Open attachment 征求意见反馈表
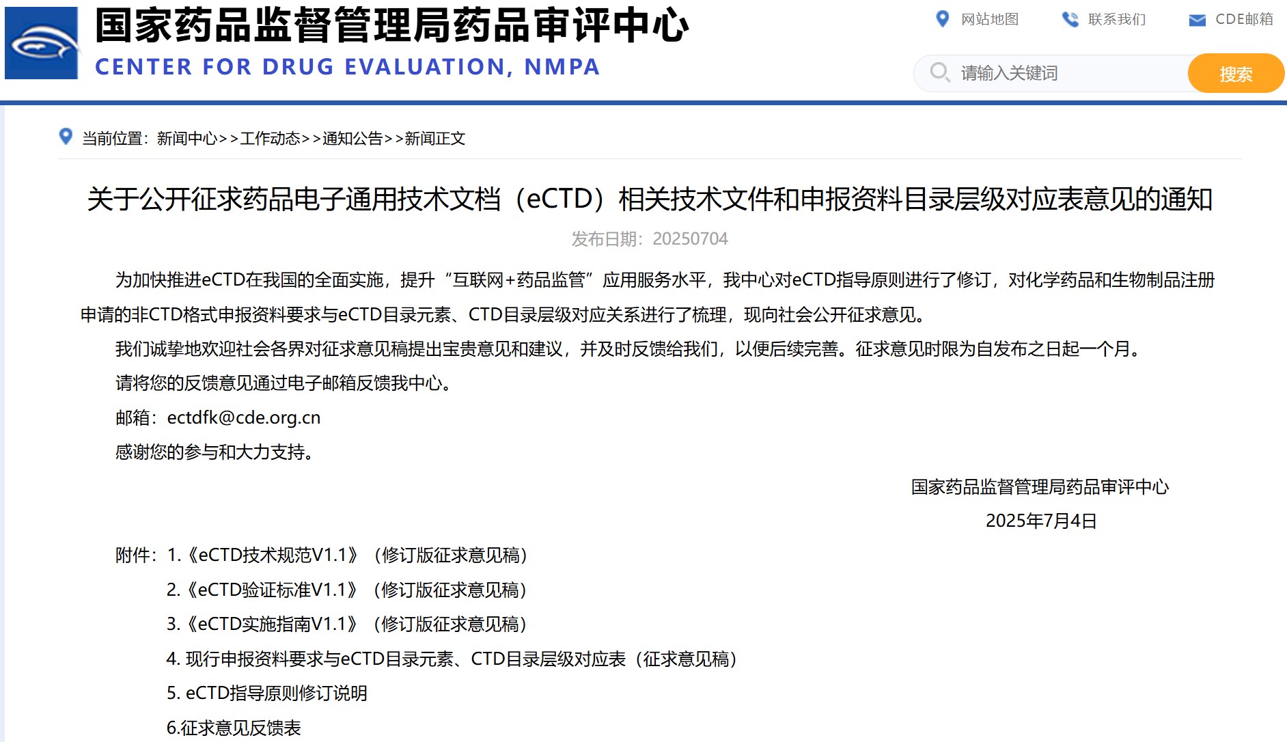1287x742 pixels. 234,728
